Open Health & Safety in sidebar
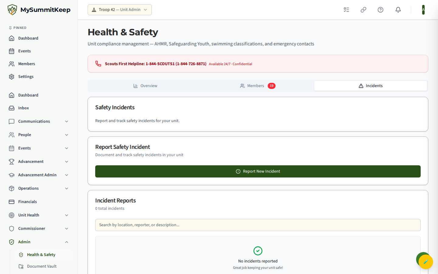Screen dimensions: 438x274 (43, 255)
